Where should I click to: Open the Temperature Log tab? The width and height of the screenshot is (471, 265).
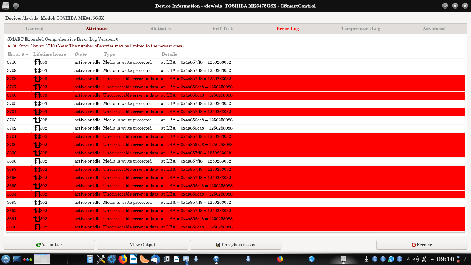(x=361, y=29)
